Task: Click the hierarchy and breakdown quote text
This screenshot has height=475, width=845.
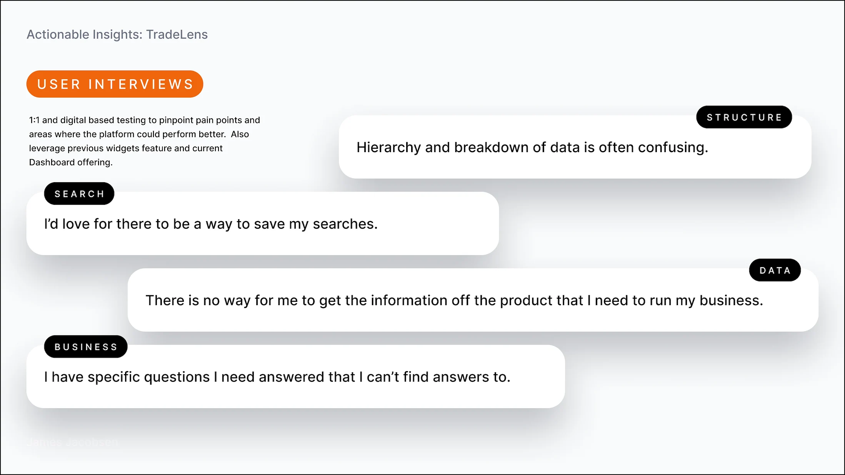Action: [x=532, y=148]
